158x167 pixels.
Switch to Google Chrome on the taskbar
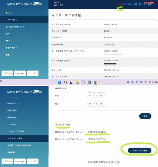click(96, 82)
